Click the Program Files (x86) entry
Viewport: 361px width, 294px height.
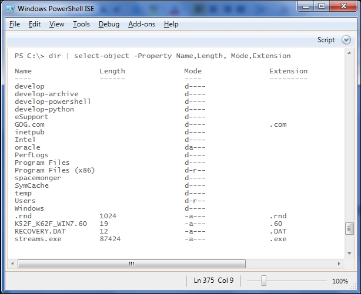click(x=55, y=170)
